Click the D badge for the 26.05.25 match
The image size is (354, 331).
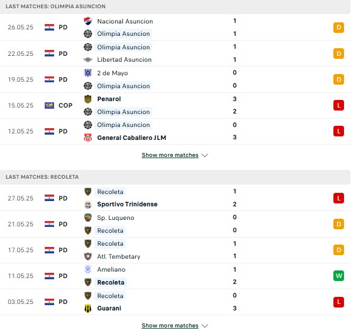tap(339, 28)
